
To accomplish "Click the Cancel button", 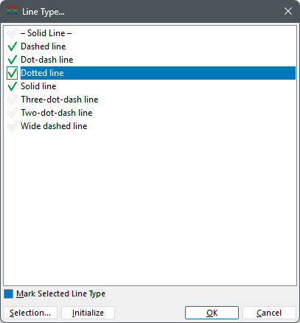I will 269,313.
